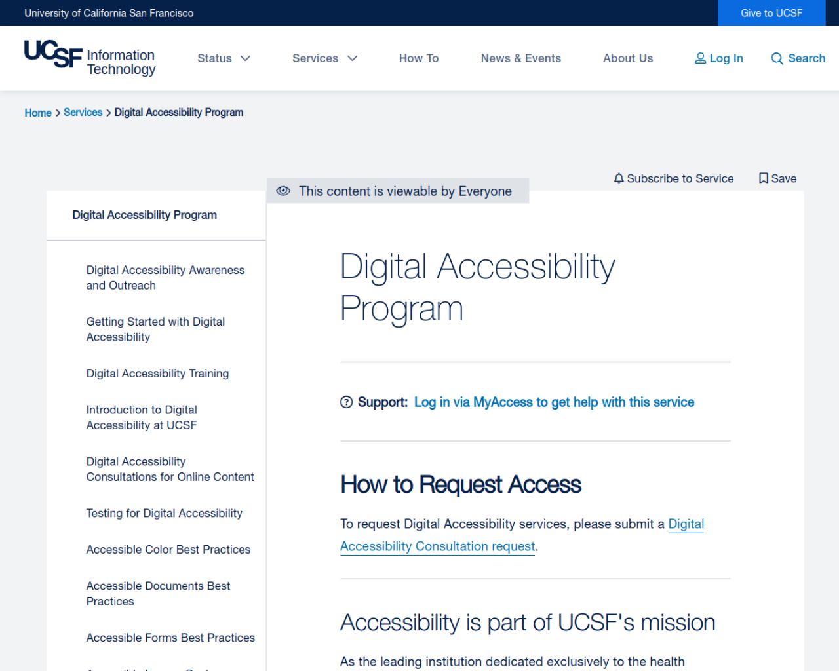Click the bookmark icon beside Save
This screenshot has height=671, width=839.
pyautogui.click(x=763, y=178)
